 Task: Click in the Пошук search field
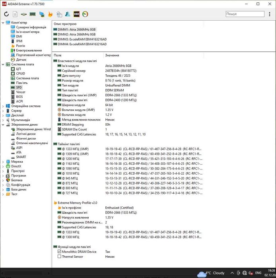tap(245, 14)
